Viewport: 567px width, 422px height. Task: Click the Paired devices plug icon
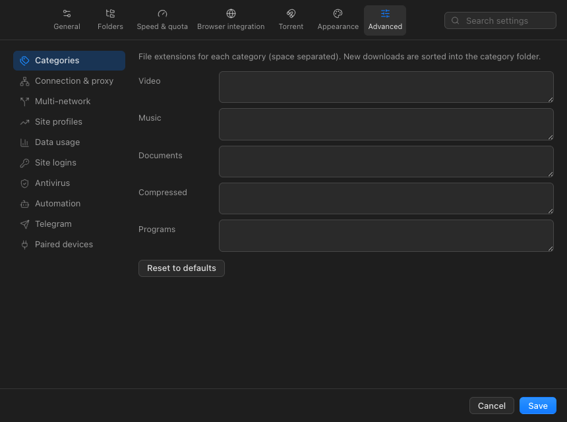coord(24,245)
